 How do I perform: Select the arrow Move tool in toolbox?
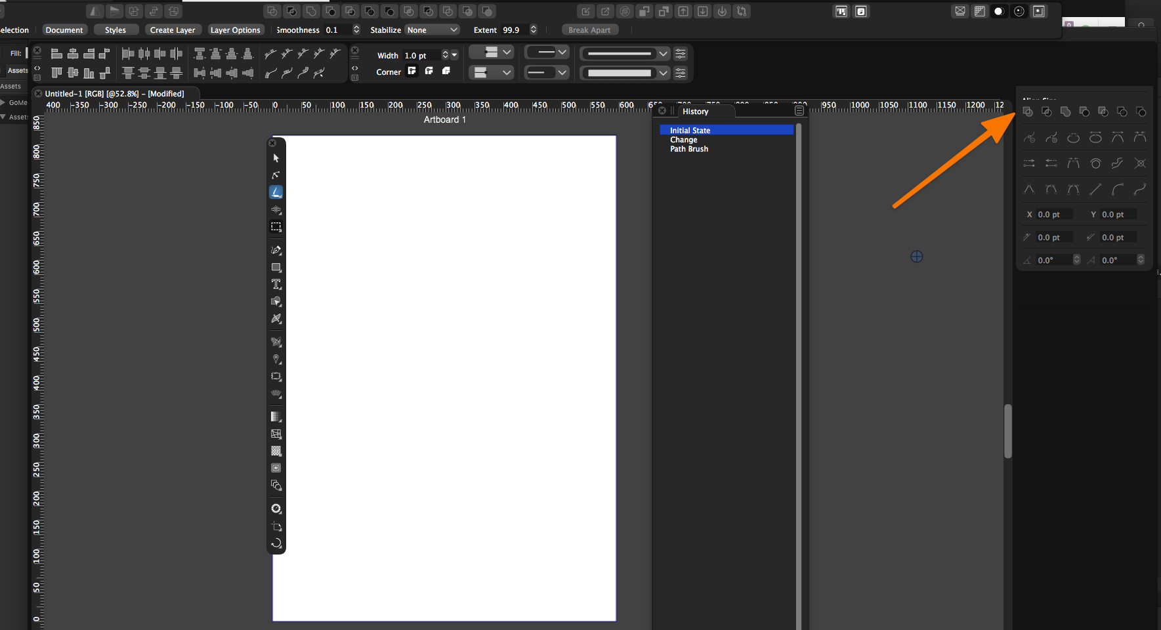[x=276, y=158]
